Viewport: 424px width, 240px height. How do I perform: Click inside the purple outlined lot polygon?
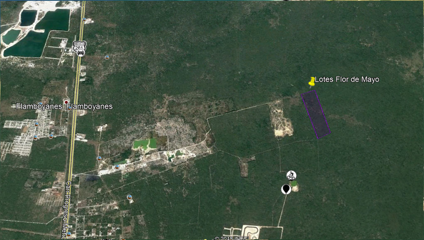pos(316,114)
